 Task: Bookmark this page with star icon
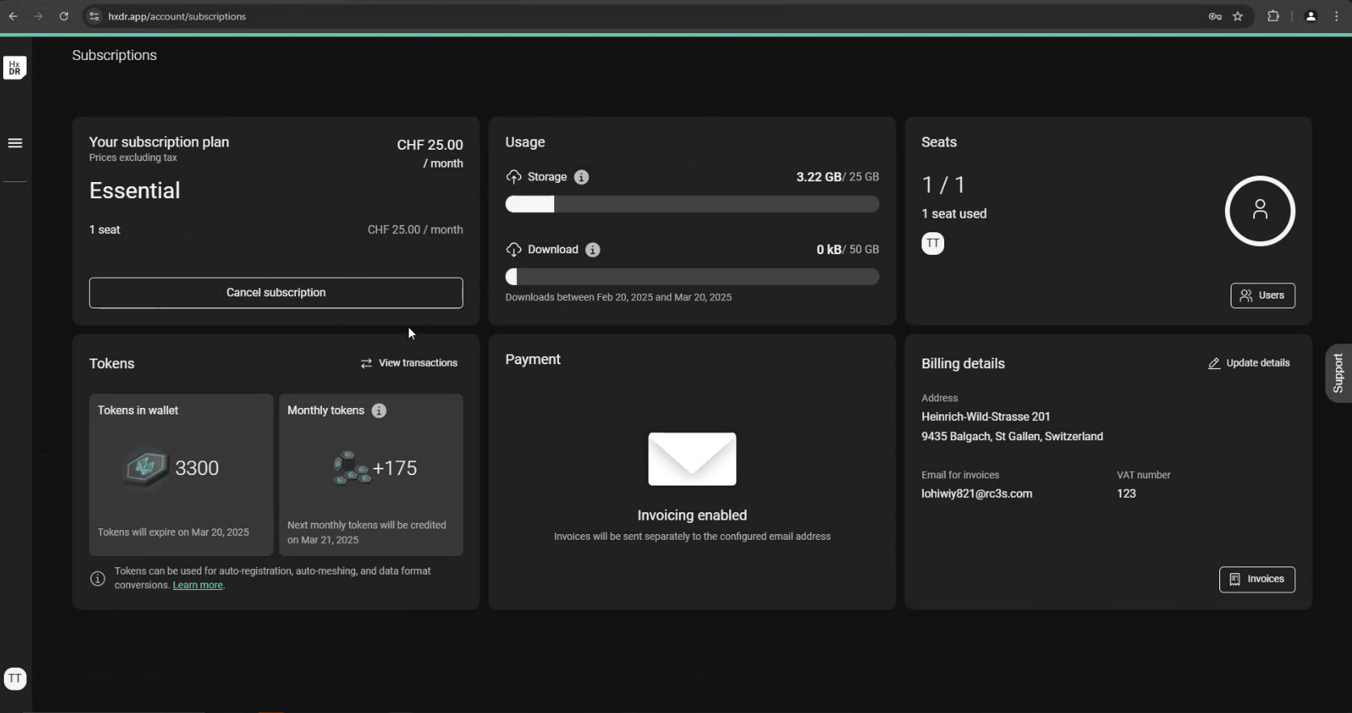coord(1237,16)
